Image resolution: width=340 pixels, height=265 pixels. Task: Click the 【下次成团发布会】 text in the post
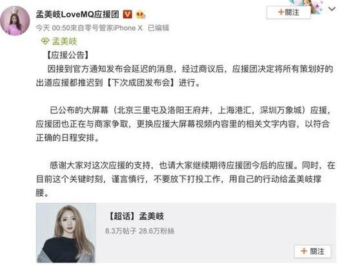141,83
